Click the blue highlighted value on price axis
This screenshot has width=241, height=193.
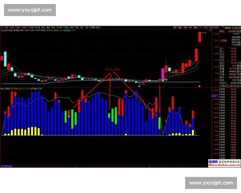[x=214, y=96]
